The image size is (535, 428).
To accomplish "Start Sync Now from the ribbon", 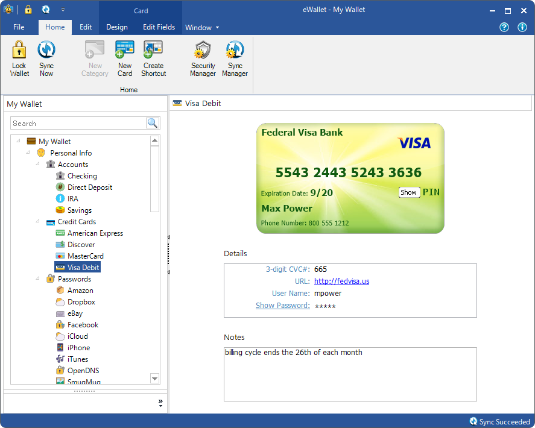I will (x=46, y=58).
